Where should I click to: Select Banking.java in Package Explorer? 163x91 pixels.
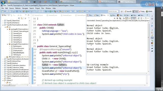click(16, 46)
